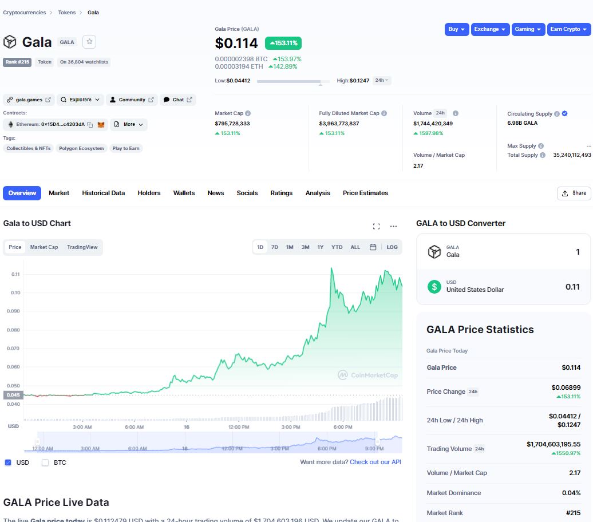
Task: Expand the Gaming dropdown
Action: pyautogui.click(x=528, y=29)
